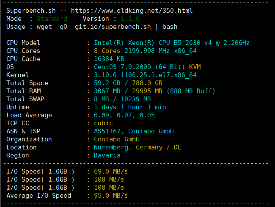The height and width of the screenshot is (207, 275).
Task: Click the green Standard mode text
Action: (x=52, y=19)
